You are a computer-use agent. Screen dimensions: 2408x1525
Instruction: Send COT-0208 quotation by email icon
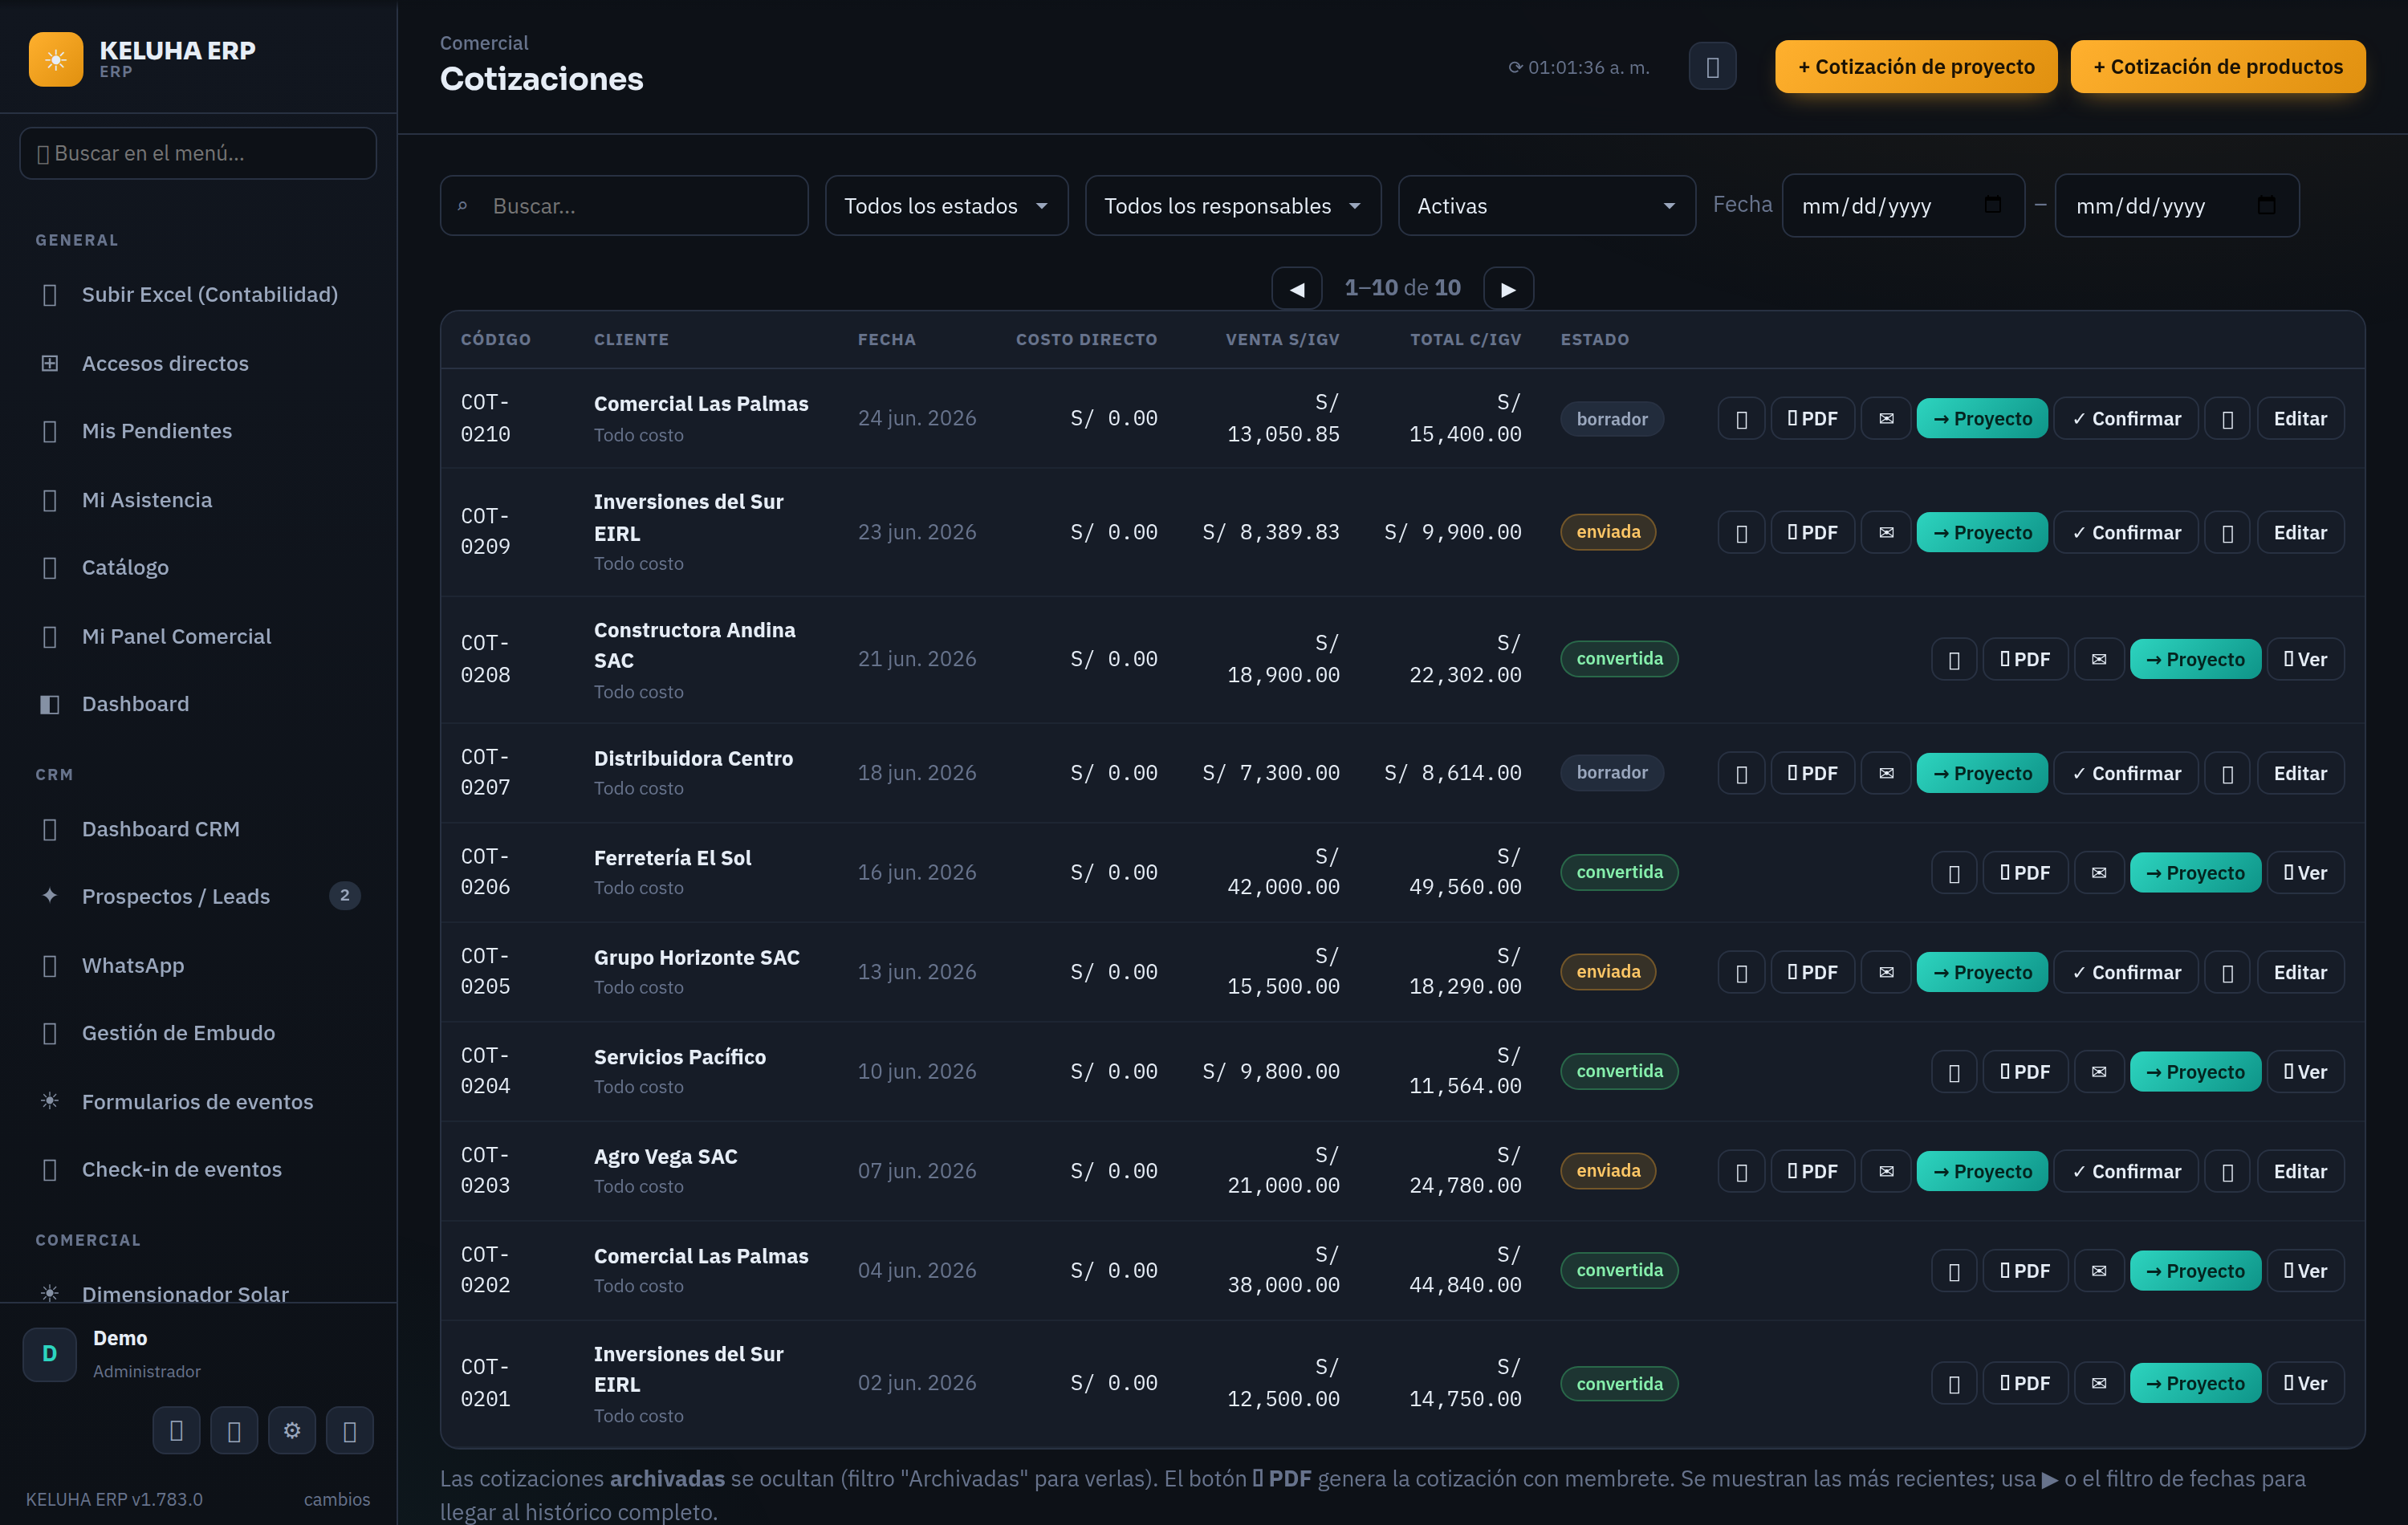pos(2098,659)
